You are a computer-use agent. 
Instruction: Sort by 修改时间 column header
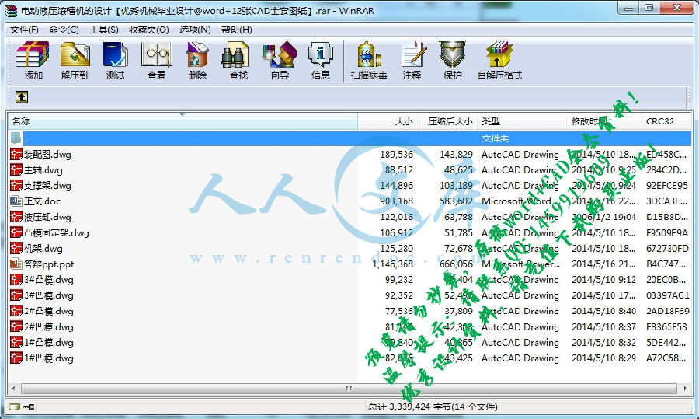(604, 121)
